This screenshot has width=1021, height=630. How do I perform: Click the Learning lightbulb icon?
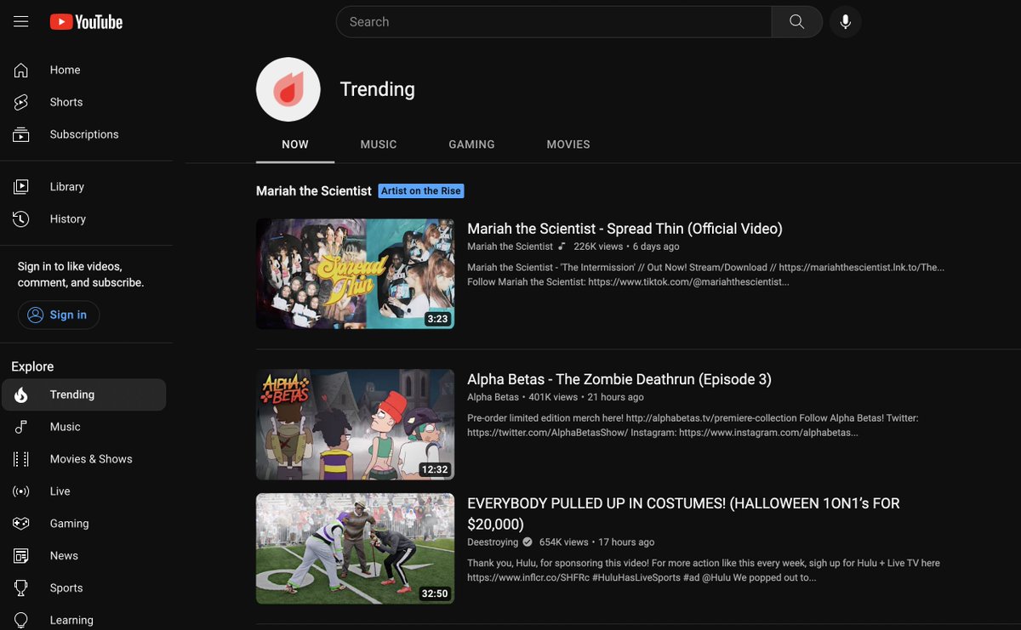[x=21, y=620]
